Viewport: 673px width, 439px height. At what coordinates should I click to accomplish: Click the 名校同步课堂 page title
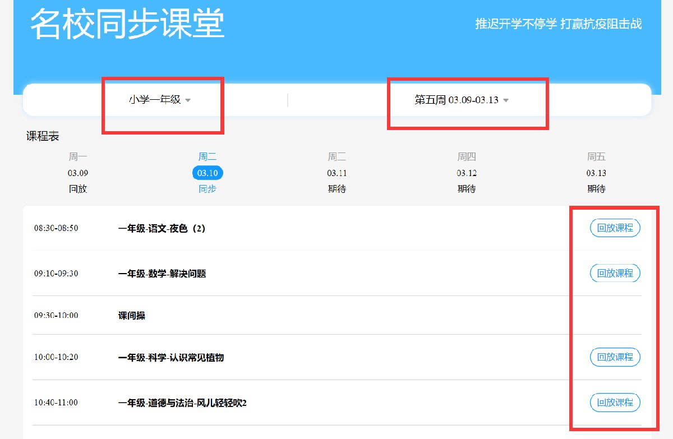click(x=127, y=24)
